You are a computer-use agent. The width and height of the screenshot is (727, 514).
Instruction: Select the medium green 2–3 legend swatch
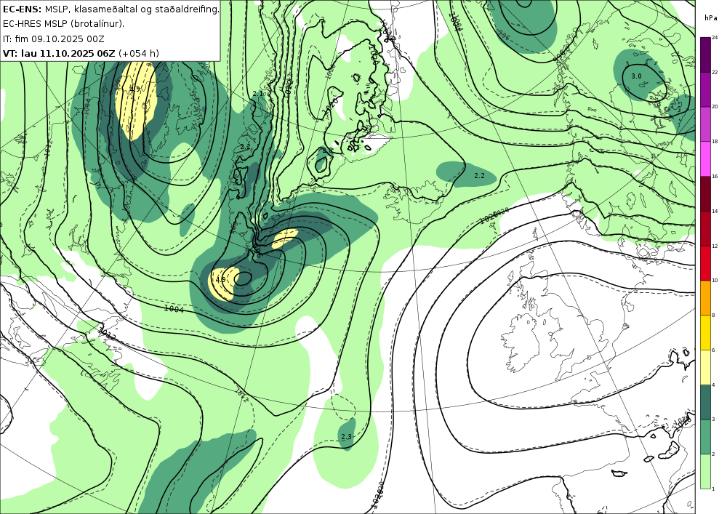705,436
